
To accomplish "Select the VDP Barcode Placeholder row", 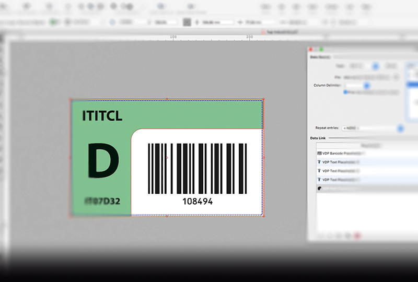I will pyautogui.click(x=367, y=153).
